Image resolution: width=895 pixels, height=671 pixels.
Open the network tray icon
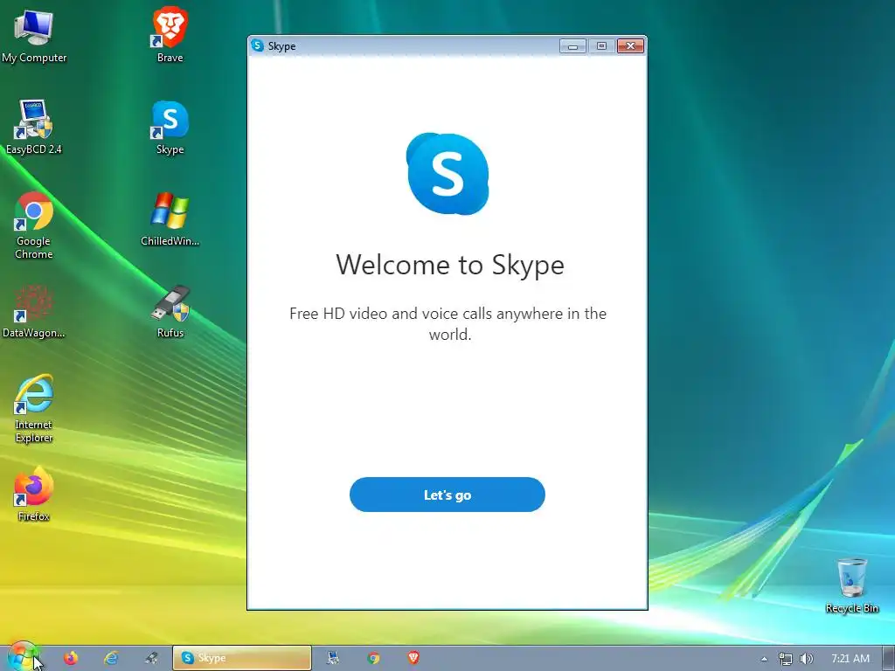(x=786, y=659)
